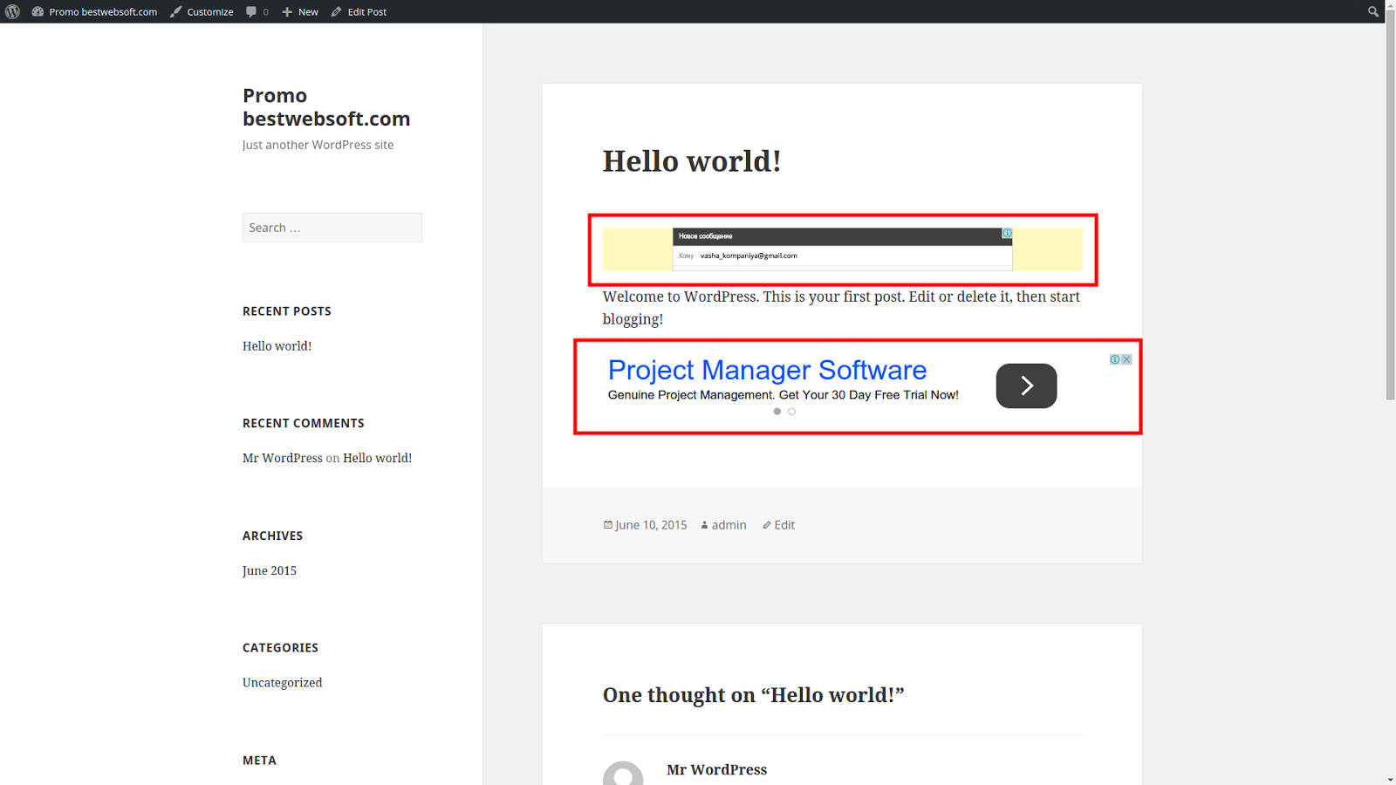The width and height of the screenshot is (1396, 785).
Task: Select the first ad carousel dot
Action: [777, 412]
